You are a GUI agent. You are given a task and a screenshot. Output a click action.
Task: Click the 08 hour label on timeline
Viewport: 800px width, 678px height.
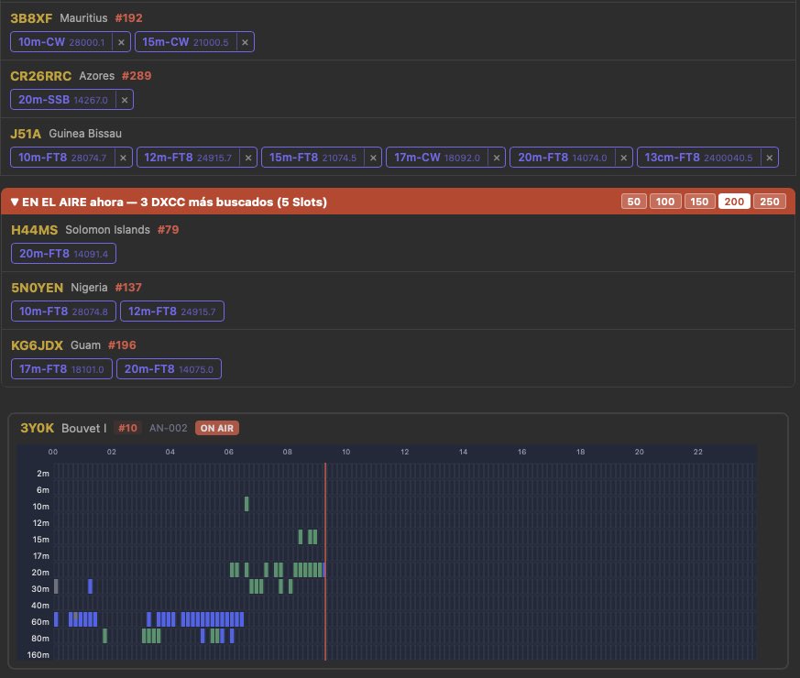tap(287, 452)
